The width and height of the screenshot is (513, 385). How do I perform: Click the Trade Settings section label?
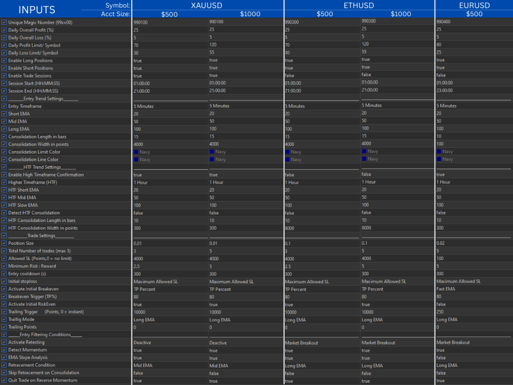click(41, 236)
